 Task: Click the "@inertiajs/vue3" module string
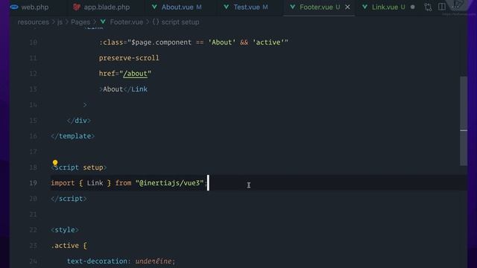169,183
